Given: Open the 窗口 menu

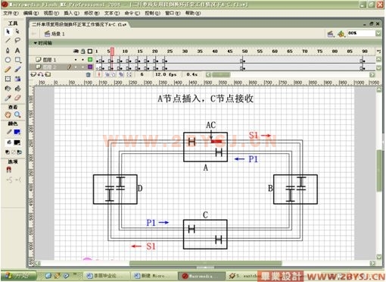Looking at the screenshot, I should pos(173,13).
